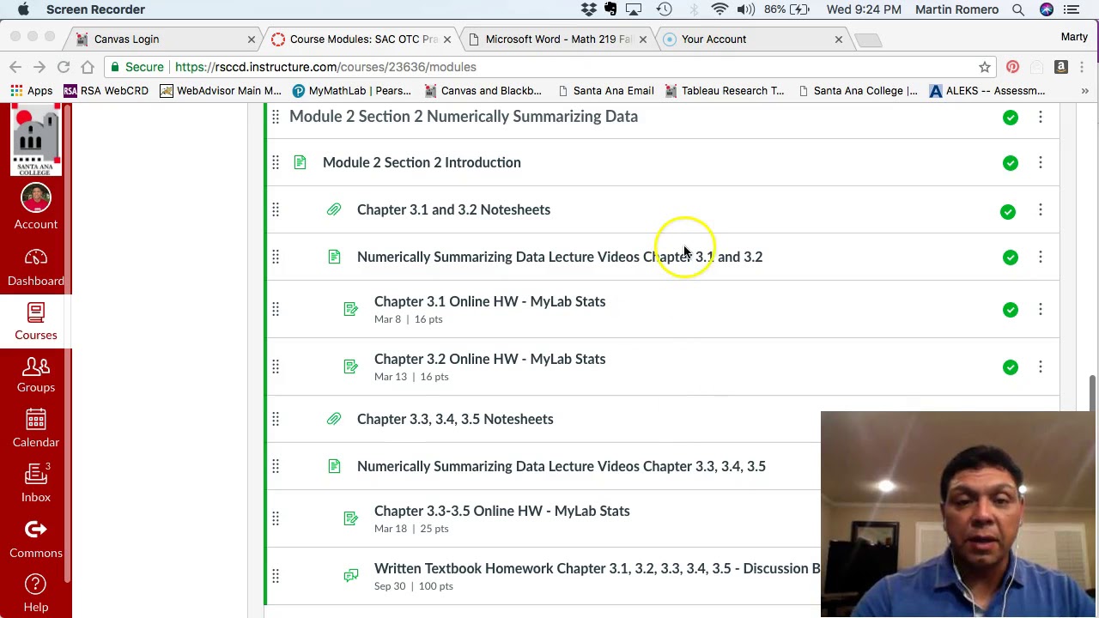Click the Amazon extension icon
Viewport: 1099px width, 618px height.
[x=1061, y=67]
